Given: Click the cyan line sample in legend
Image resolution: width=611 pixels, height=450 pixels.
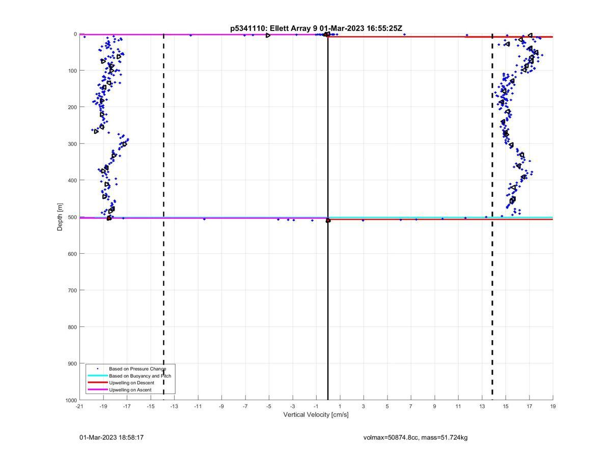Looking at the screenshot, I should [97, 376].
